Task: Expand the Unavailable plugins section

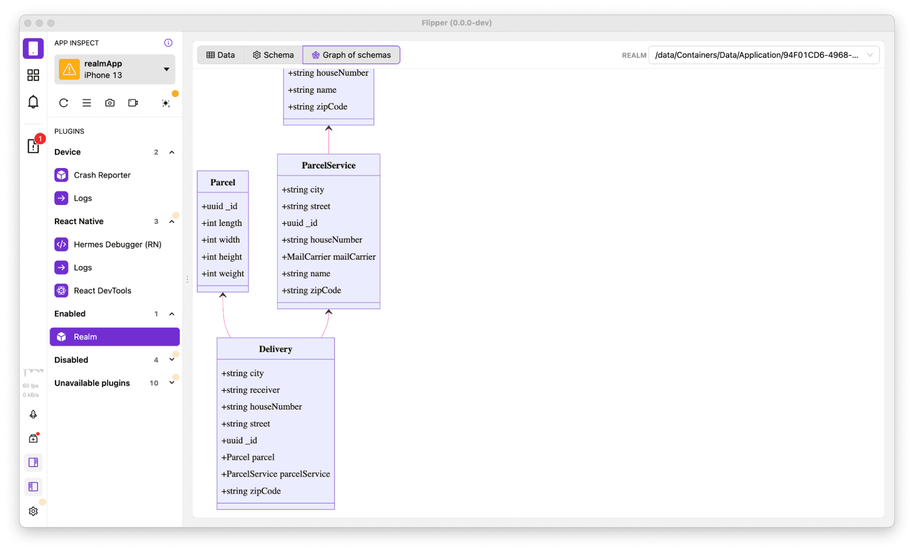Action: [172, 383]
